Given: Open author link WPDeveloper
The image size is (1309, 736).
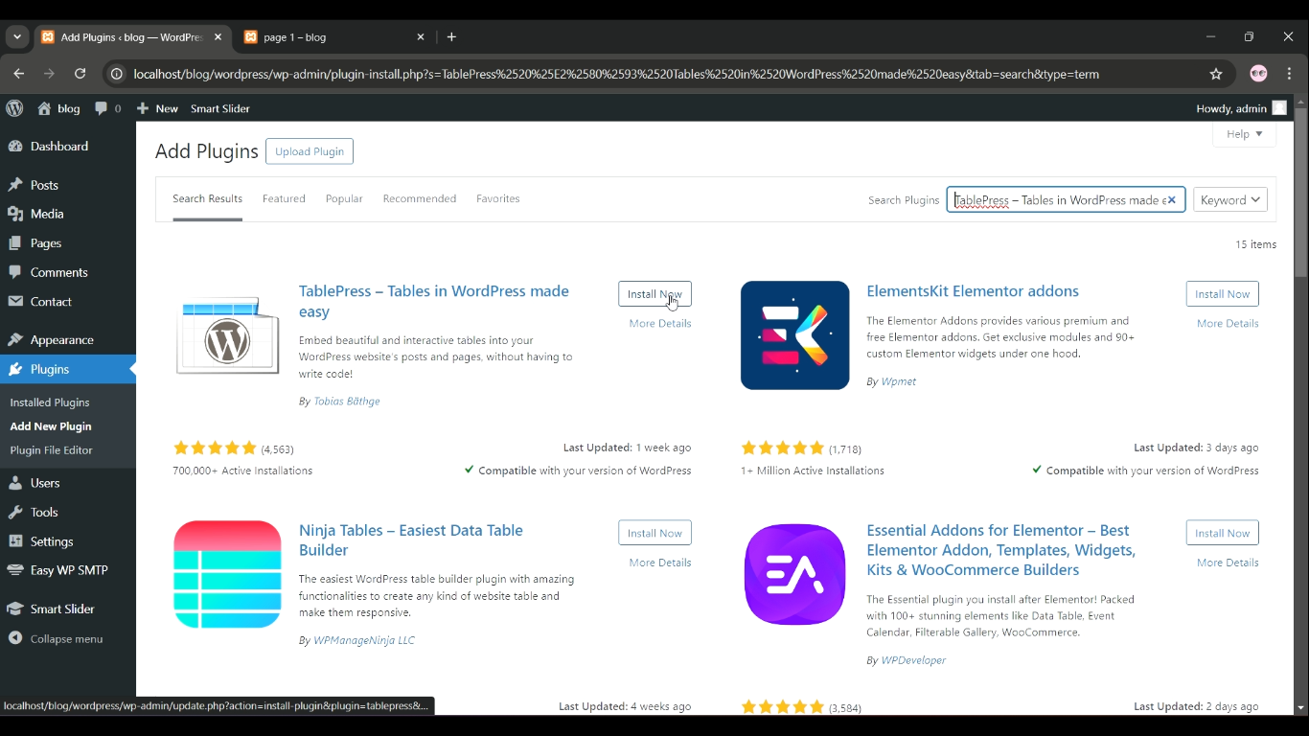Looking at the screenshot, I should 913,660.
